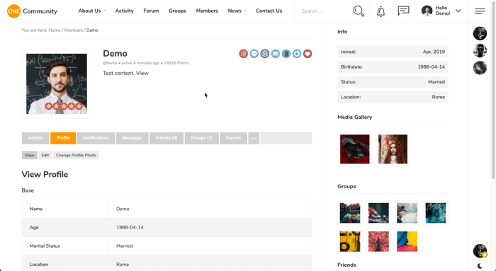Switch to the Groups (7) tab
The width and height of the screenshot is (496, 271).
pyautogui.click(x=201, y=138)
